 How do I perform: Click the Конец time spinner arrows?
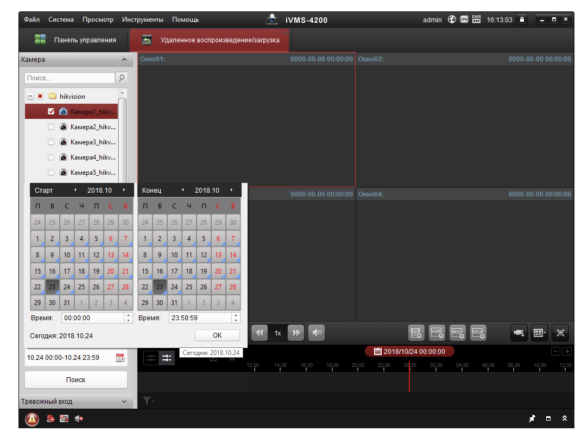tap(236, 318)
